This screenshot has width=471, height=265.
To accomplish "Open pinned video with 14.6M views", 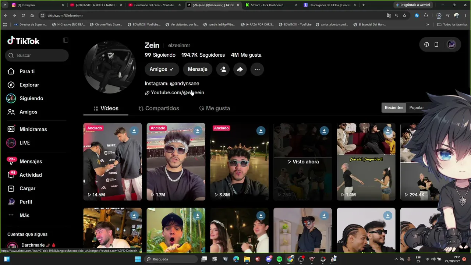I will (113, 162).
